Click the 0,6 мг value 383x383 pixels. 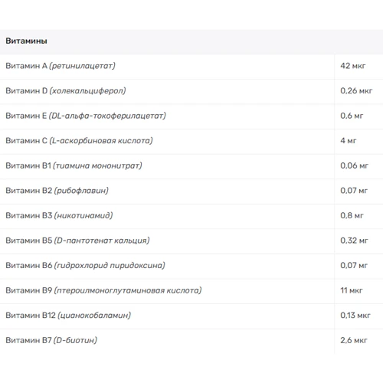pos(352,116)
